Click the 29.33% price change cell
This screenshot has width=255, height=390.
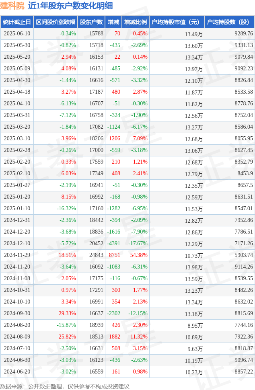point(67,313)
